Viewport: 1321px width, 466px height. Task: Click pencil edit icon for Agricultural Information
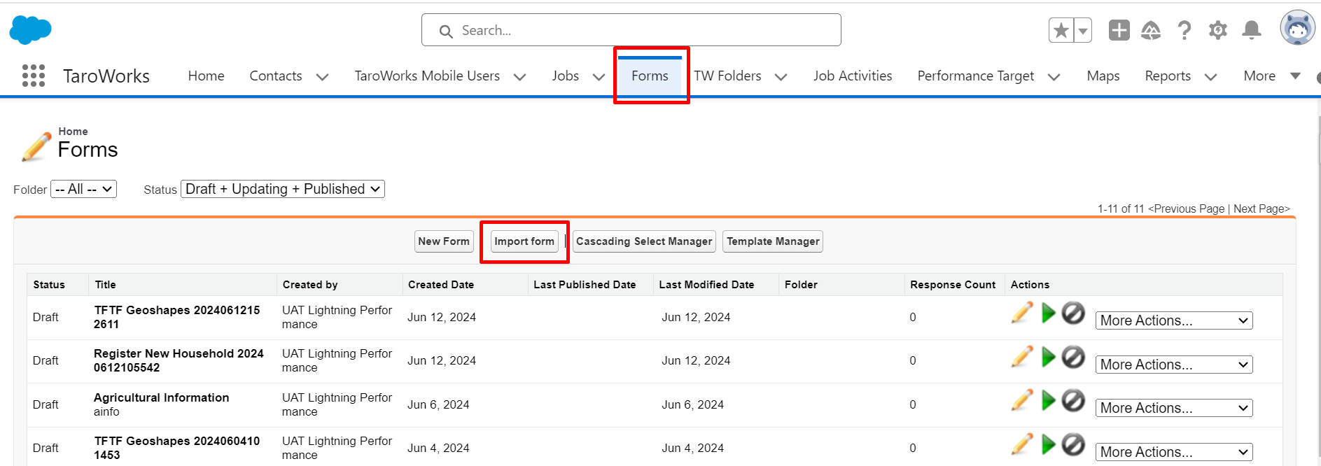coord(1021,400)
